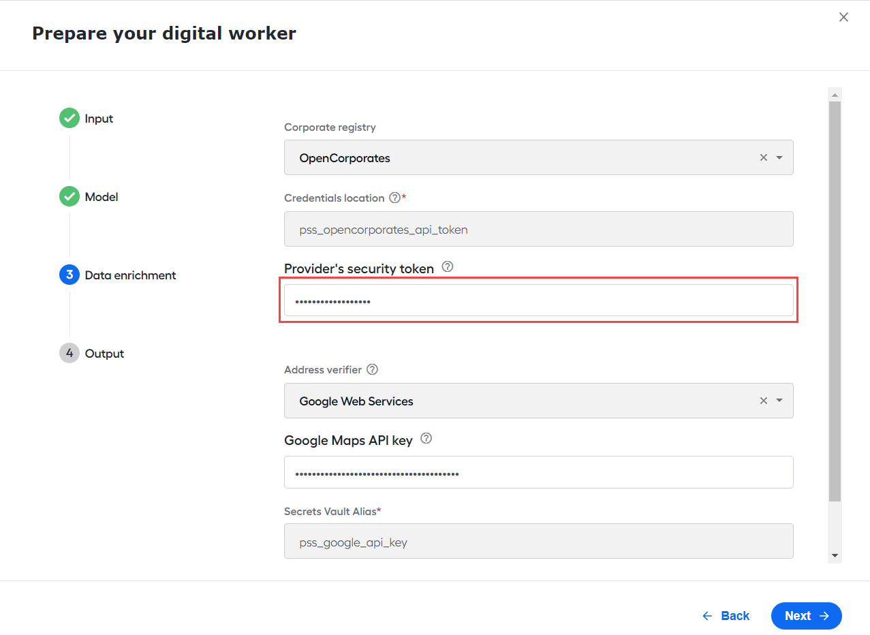Open help for Provider's security token
This screenshot has height=635, width=870.
448,267
